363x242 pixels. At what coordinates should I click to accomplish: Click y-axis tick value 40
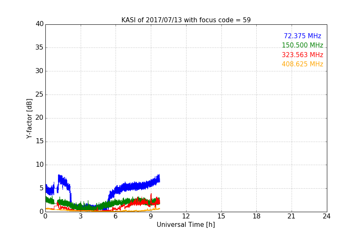[39, 24]
